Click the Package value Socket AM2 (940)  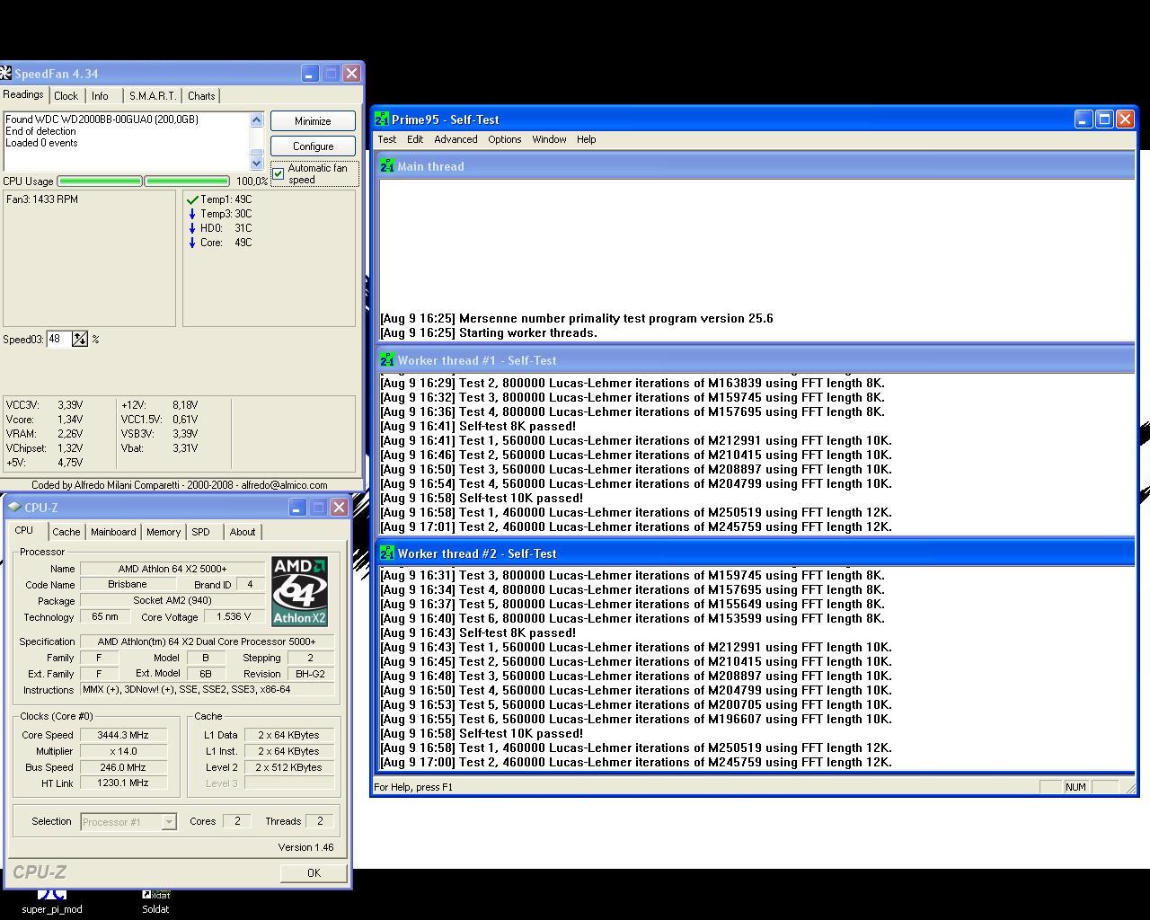(172, 600)
